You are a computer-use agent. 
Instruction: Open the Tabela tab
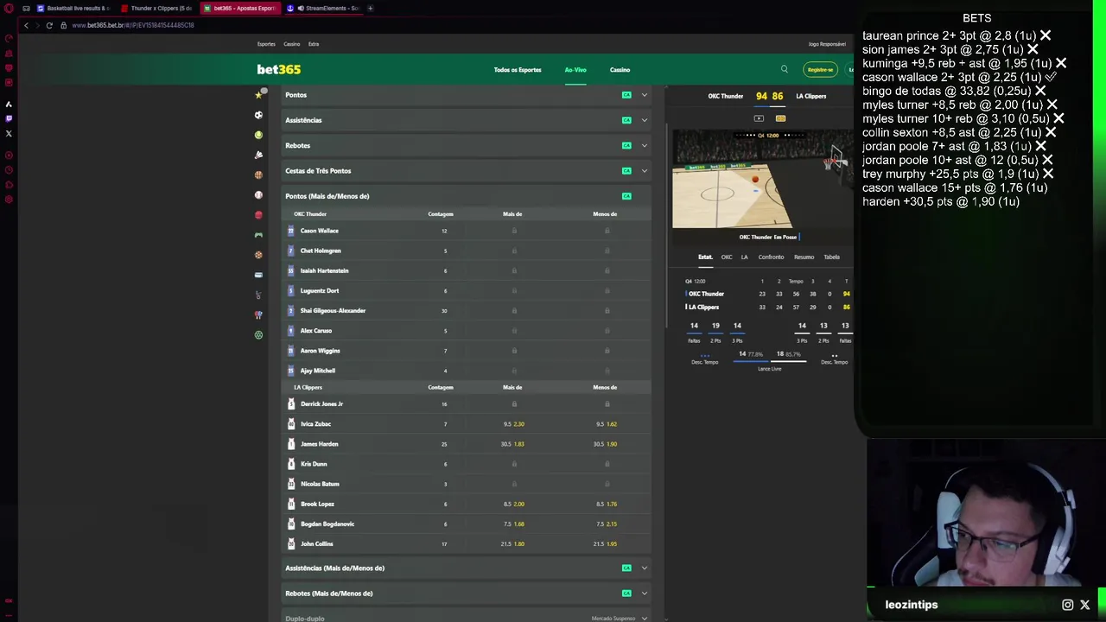pos(831,257)
